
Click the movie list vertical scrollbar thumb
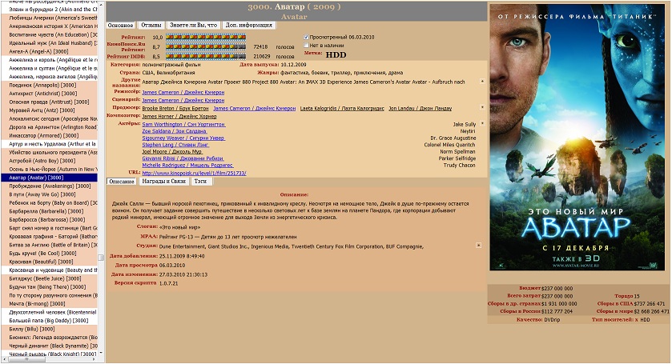pyautogui.click(x=101, y=258)
